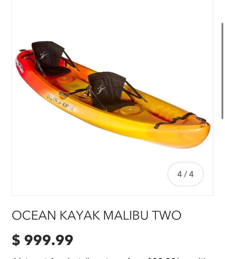
Task: Click the round orange hatch near the front seat
Action: [130, 110]
